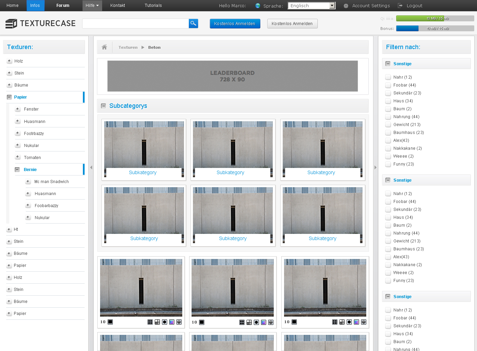
Task: Click the four-square grid icon under the middle texture card
Action: 242,322
